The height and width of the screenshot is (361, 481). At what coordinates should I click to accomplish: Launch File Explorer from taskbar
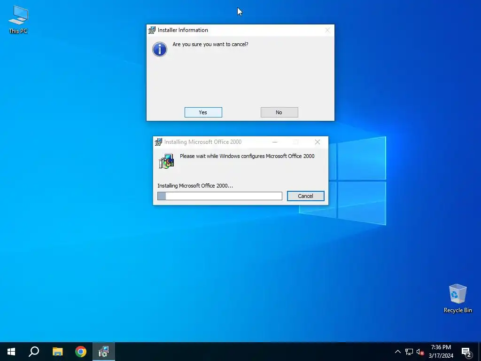click(x=57, y=352)
